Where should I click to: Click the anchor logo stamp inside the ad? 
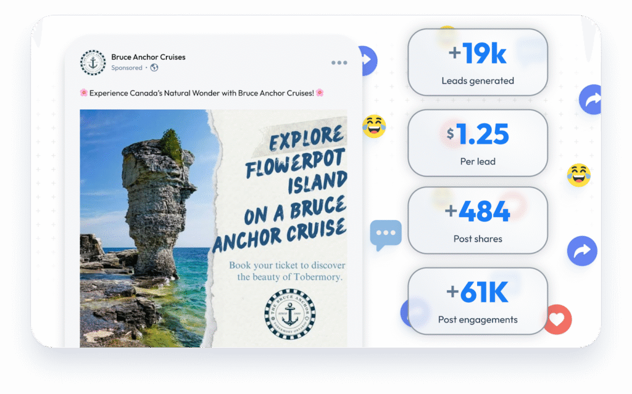pyautogui.click(x=290, y=314)
